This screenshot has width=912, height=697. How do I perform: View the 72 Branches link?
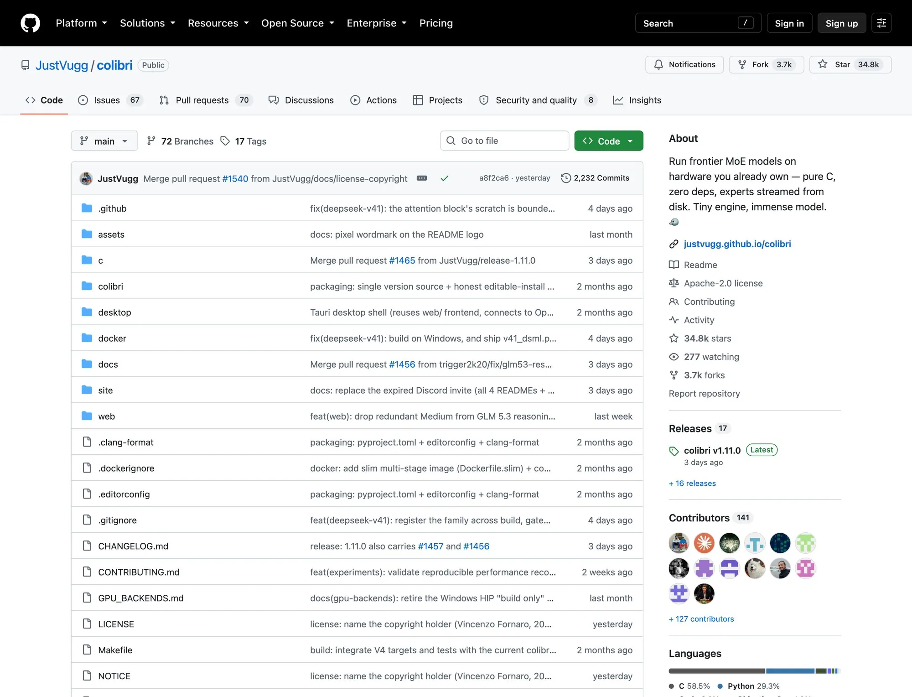point(181,141)
